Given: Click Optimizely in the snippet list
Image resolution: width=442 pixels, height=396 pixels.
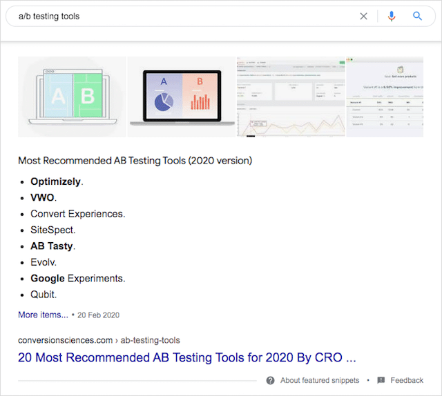Looking at the screenshot, I should 56,182.
